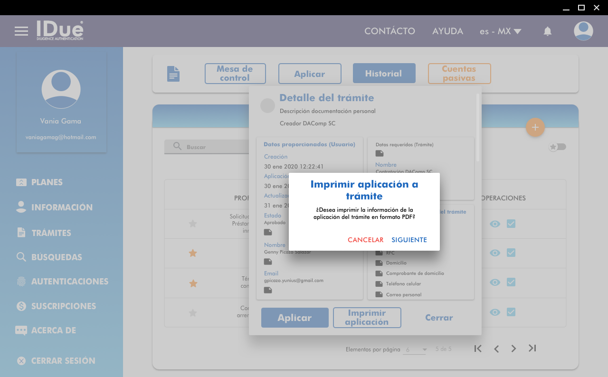The width and height of the screenshot is (608, 377).
Task: Click the eye icon in first operations row
Action: (495, 224)
